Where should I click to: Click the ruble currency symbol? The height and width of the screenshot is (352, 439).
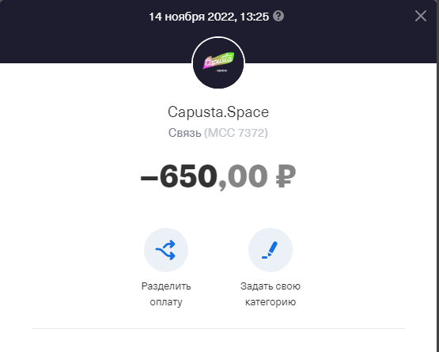[x=286, y=176]
